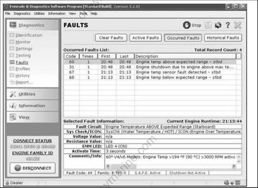Screen dimensions: 258x188
Task: Show Active Faults
Action: tap(146, 38)
